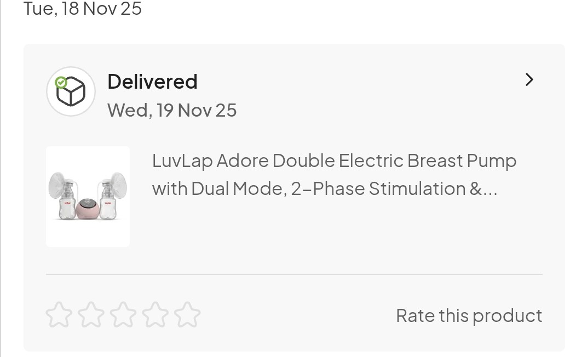Click the truncated ellipsis ending the title

click(491, 189)
